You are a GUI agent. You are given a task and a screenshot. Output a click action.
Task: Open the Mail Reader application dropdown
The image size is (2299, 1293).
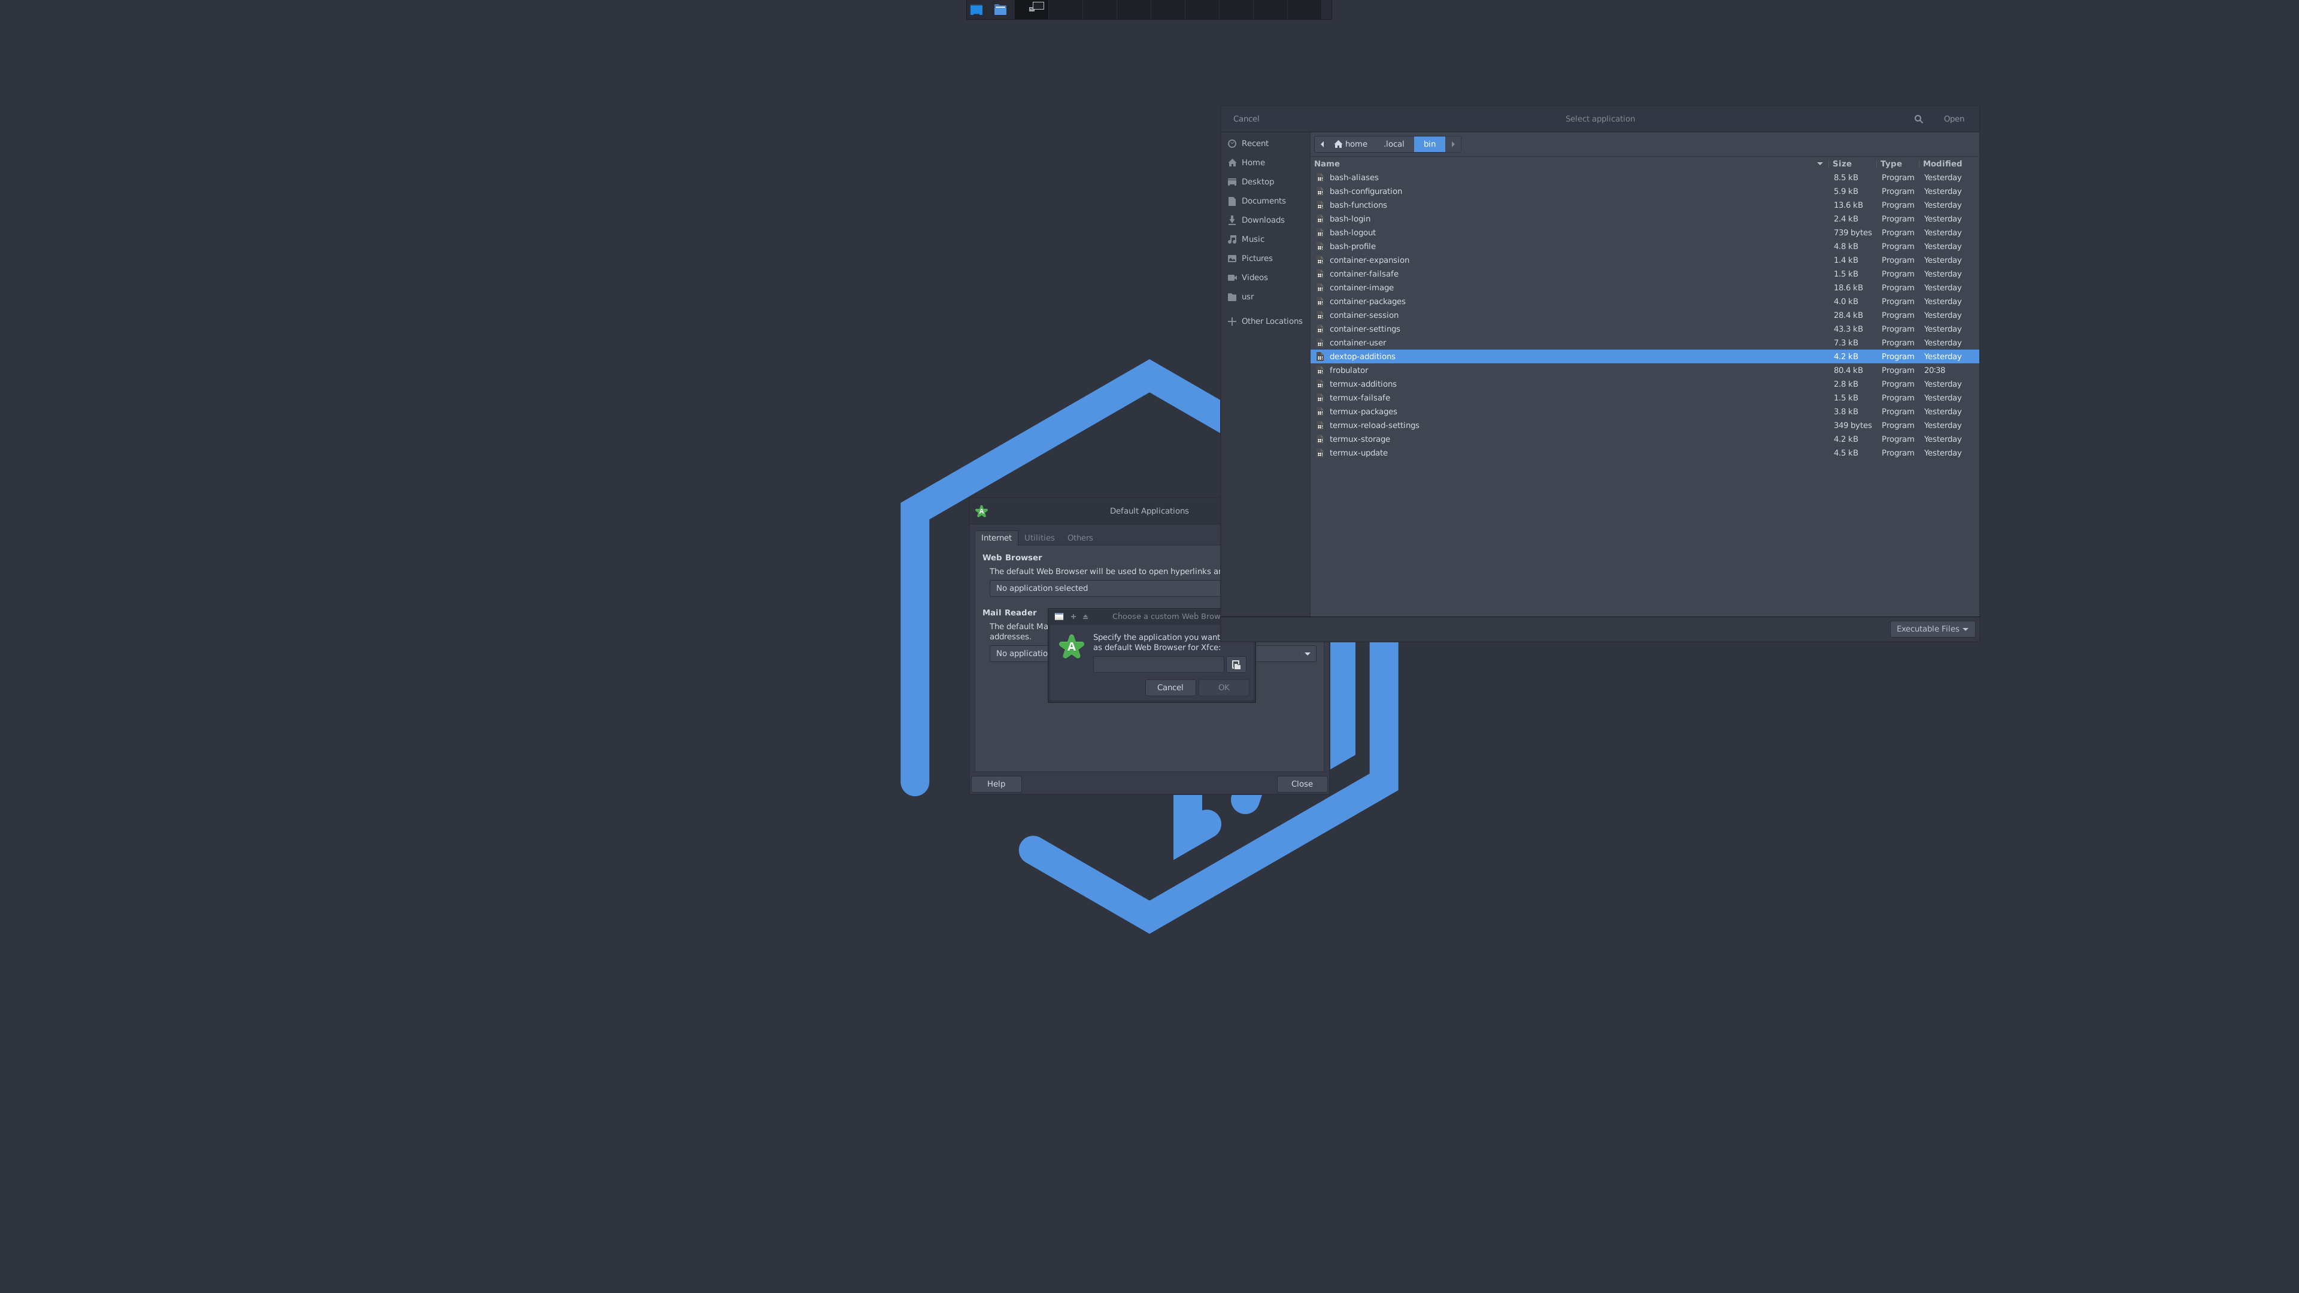point(1306,654)
